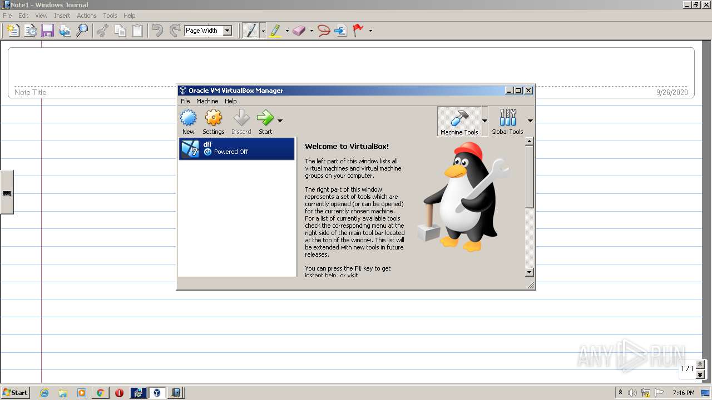
Task: Expand the Machine Tools dropdown arrow
Action: coord(484,121)
